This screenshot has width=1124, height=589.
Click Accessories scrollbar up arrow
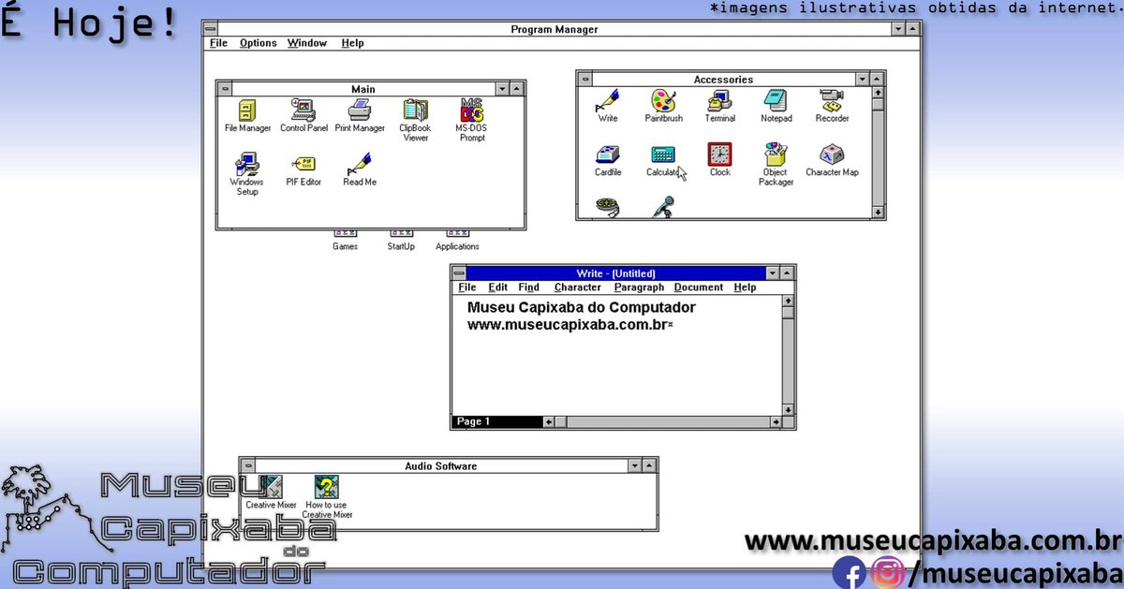tap(878, 94)
